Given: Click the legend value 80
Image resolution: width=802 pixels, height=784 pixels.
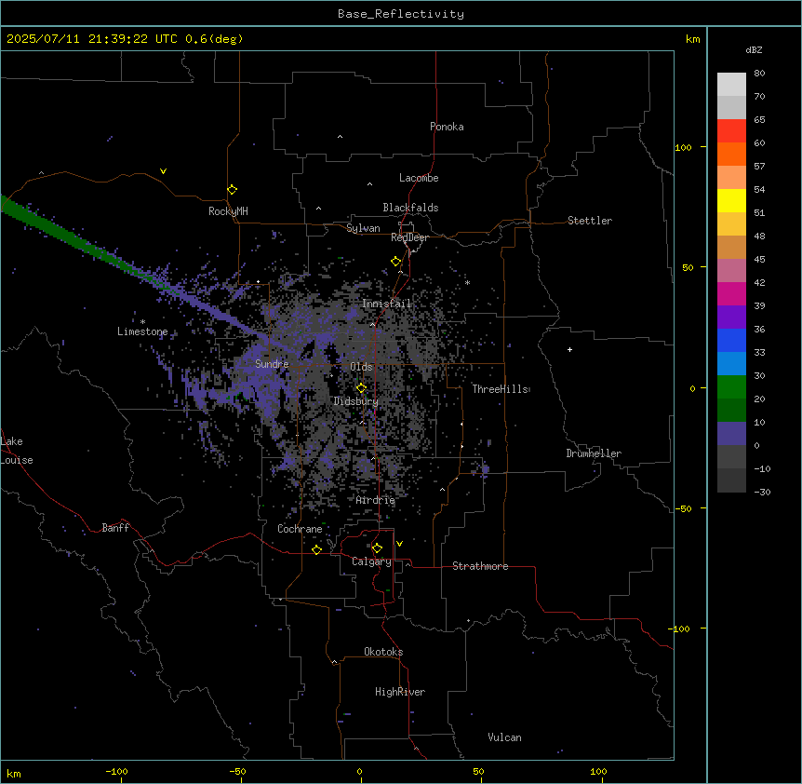Looking at the screenshot, I should coord(759,74).
